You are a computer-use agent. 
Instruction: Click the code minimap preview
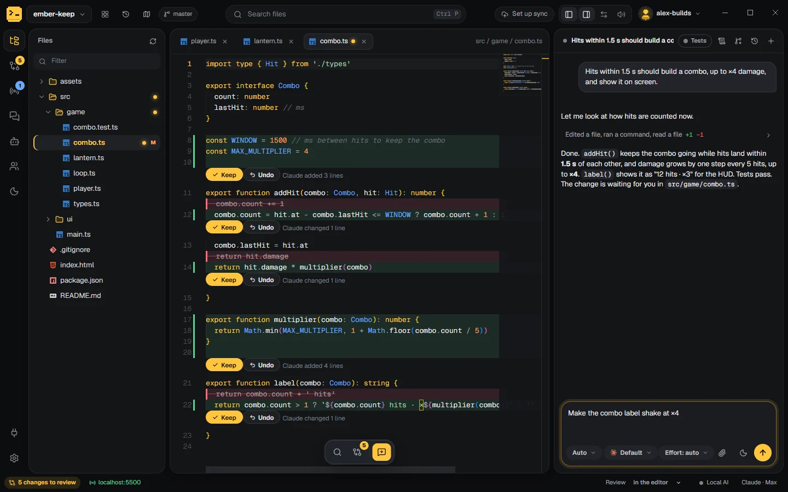point(522,72)
